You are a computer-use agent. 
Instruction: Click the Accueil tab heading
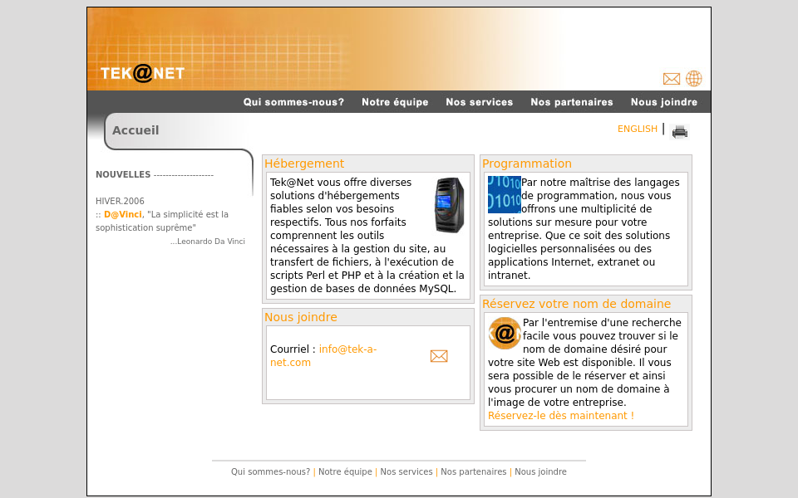coord(135,130)
